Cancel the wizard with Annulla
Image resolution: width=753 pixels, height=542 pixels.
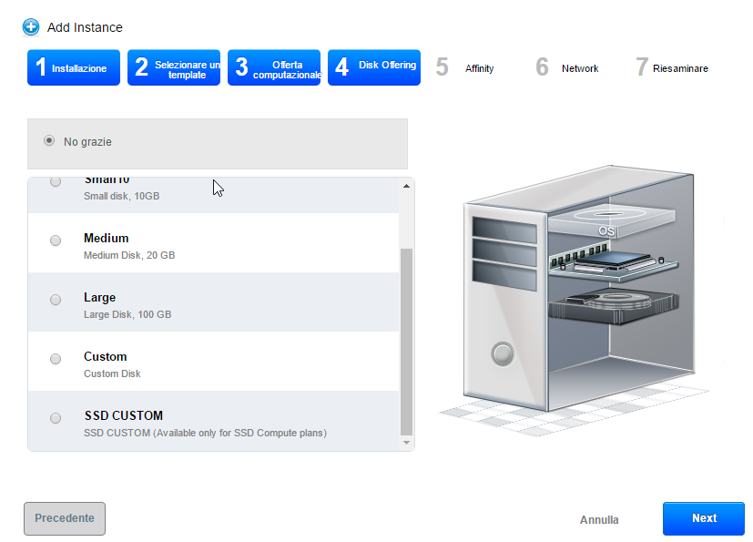click(x=599, y=520)
